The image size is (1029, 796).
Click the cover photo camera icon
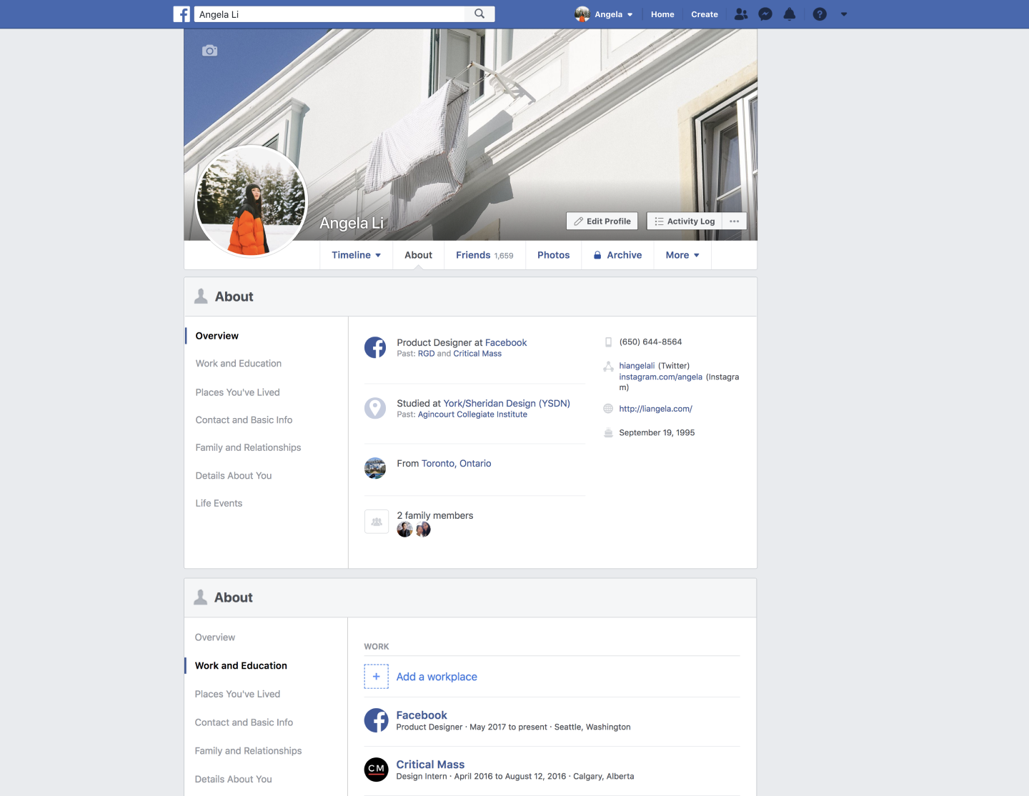[209, 51]
